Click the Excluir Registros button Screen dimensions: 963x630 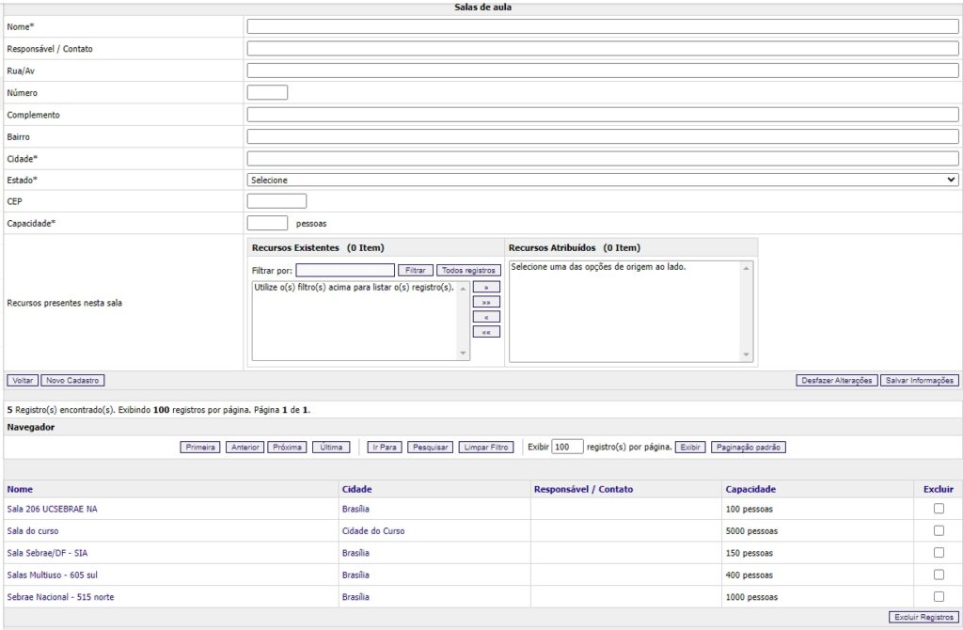pyautogui.click(x=924, y=617)
